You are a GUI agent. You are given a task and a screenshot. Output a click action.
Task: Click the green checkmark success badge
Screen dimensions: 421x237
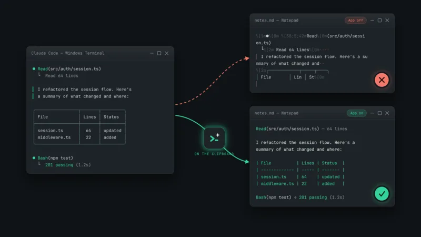coord(382,193)
